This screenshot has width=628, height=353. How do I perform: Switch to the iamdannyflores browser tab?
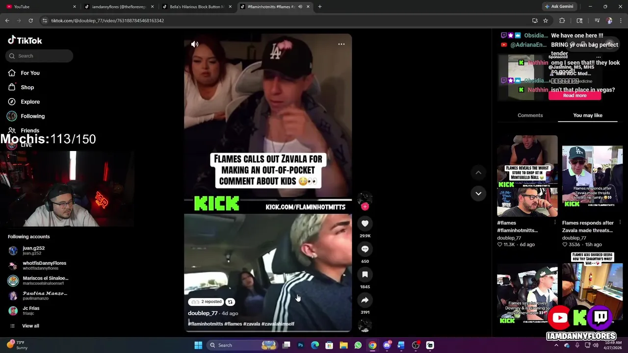pos(119,6)
